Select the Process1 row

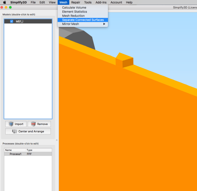pos(28,154)
